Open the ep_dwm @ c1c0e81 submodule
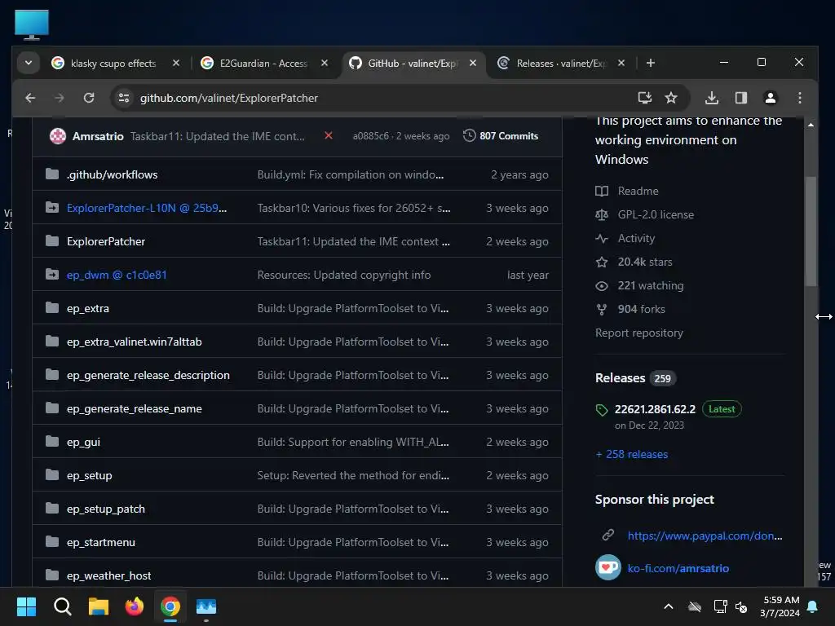Screen dimensions: 835x626 click(117, 276)
